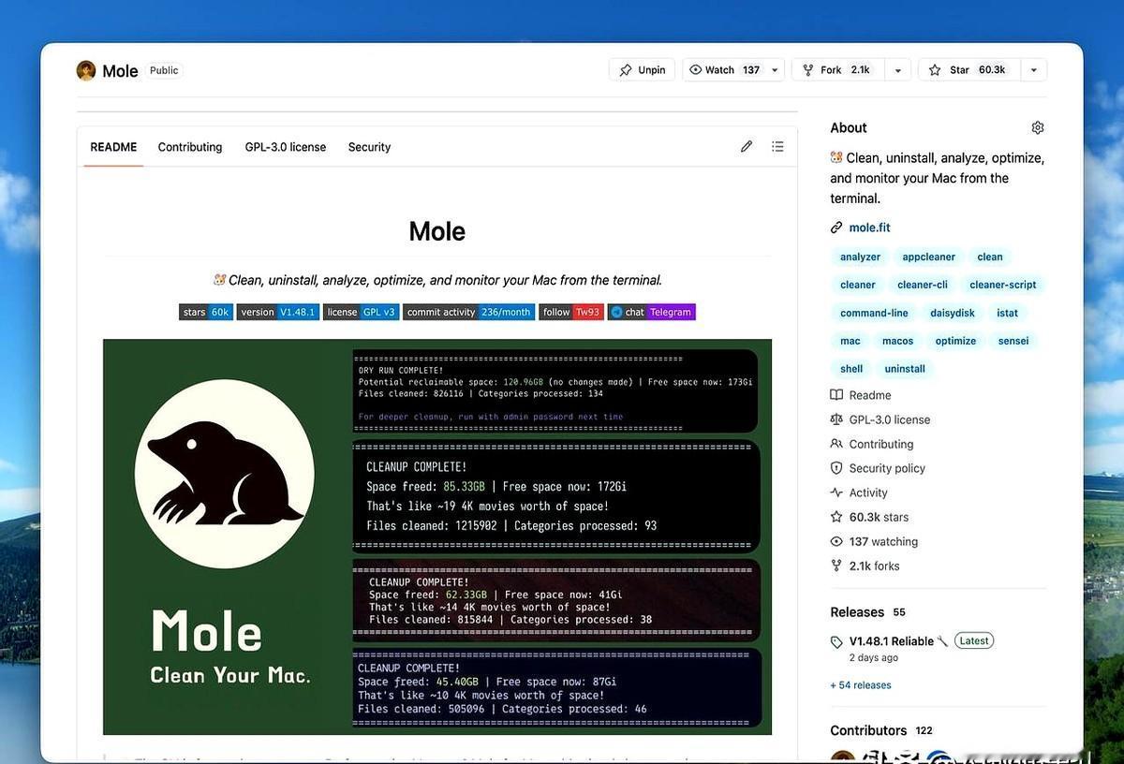Image resolution: width=1124 pixels, height=764 pixels.
Task: Open the commit activity 236/month badge
Action: tap(469, 312)
